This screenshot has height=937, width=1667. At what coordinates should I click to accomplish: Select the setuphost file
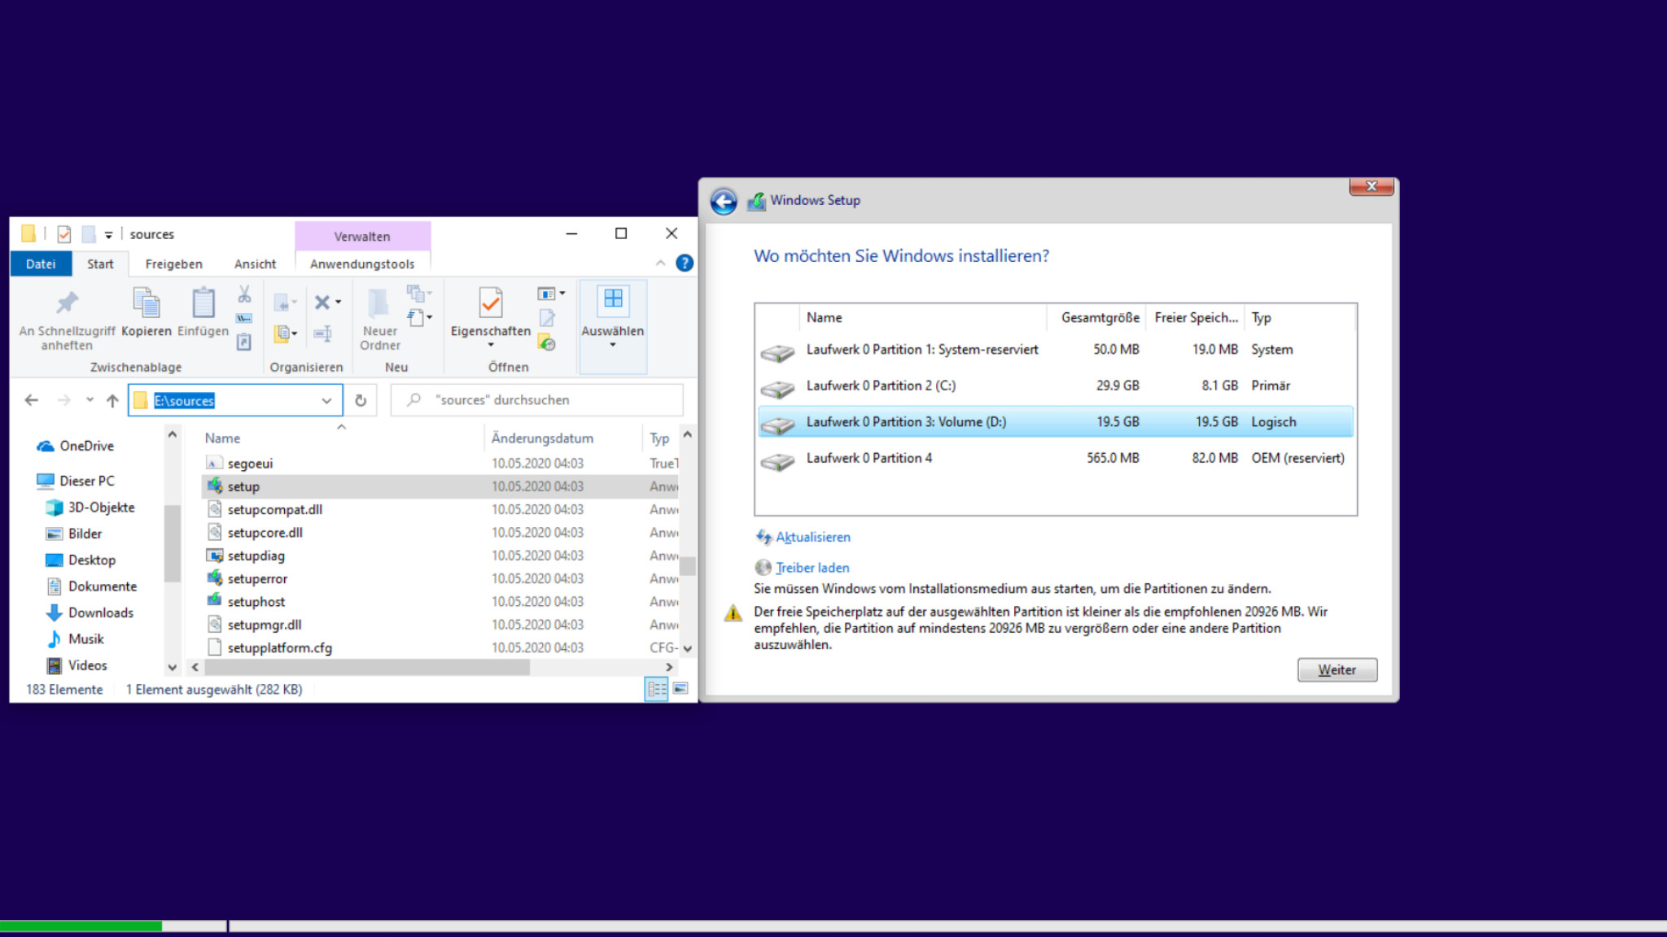click(440, 602)
